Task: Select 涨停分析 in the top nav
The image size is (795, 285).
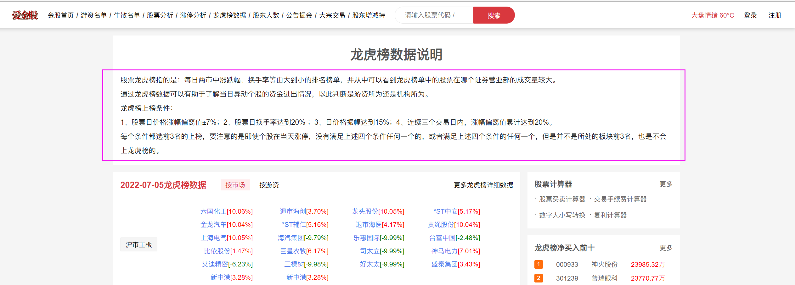Action: [193, 15]
